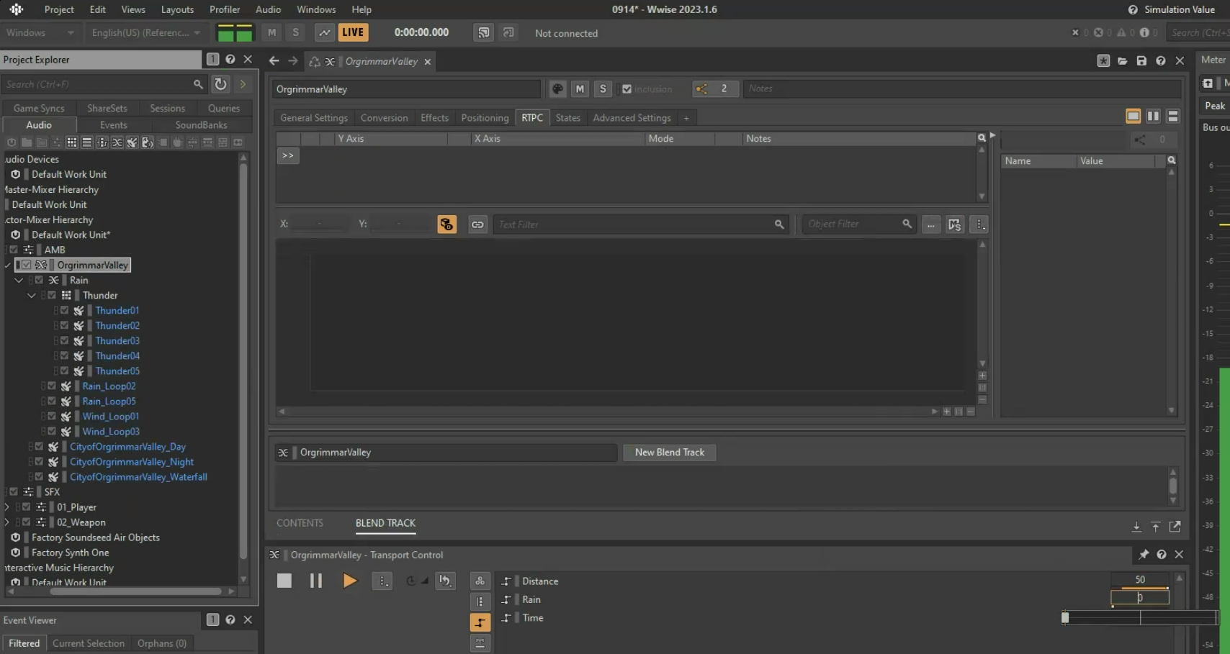Open Property Editor help

click(1161, 61)
